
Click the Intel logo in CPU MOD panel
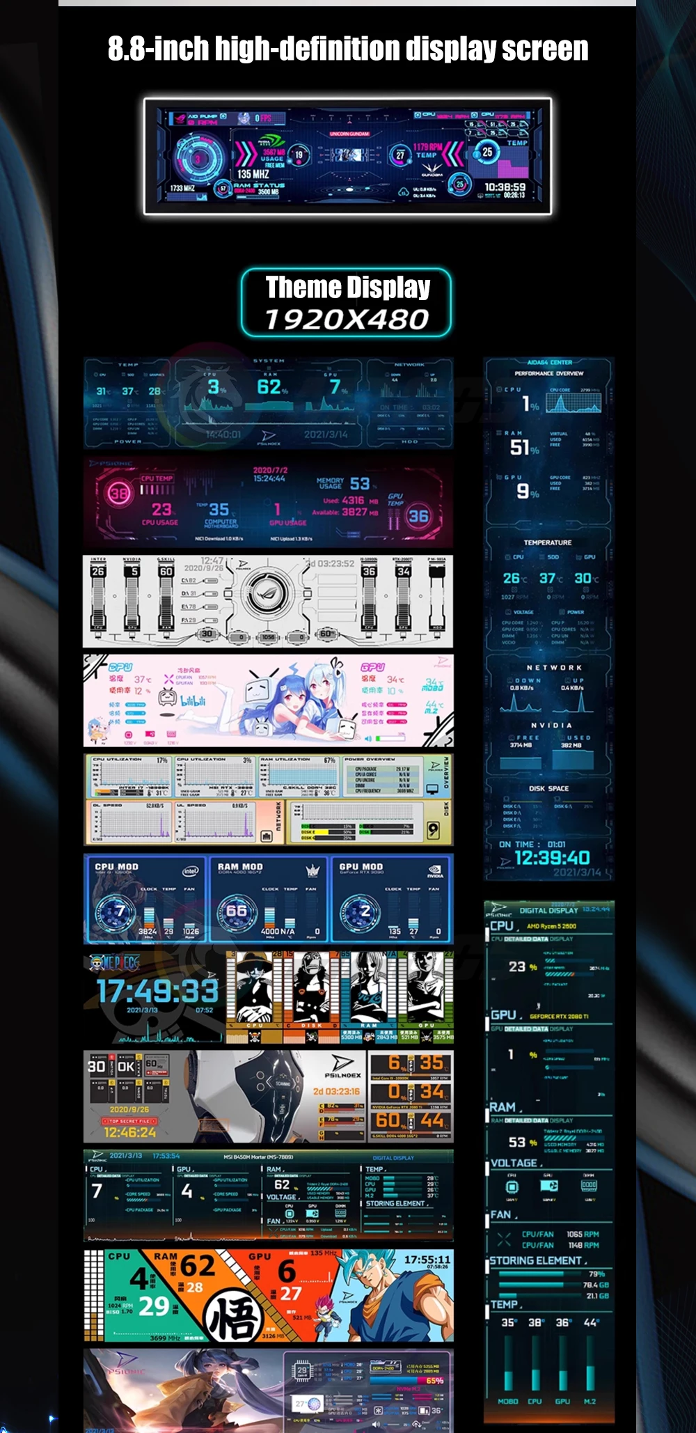(x=190, y=870)
